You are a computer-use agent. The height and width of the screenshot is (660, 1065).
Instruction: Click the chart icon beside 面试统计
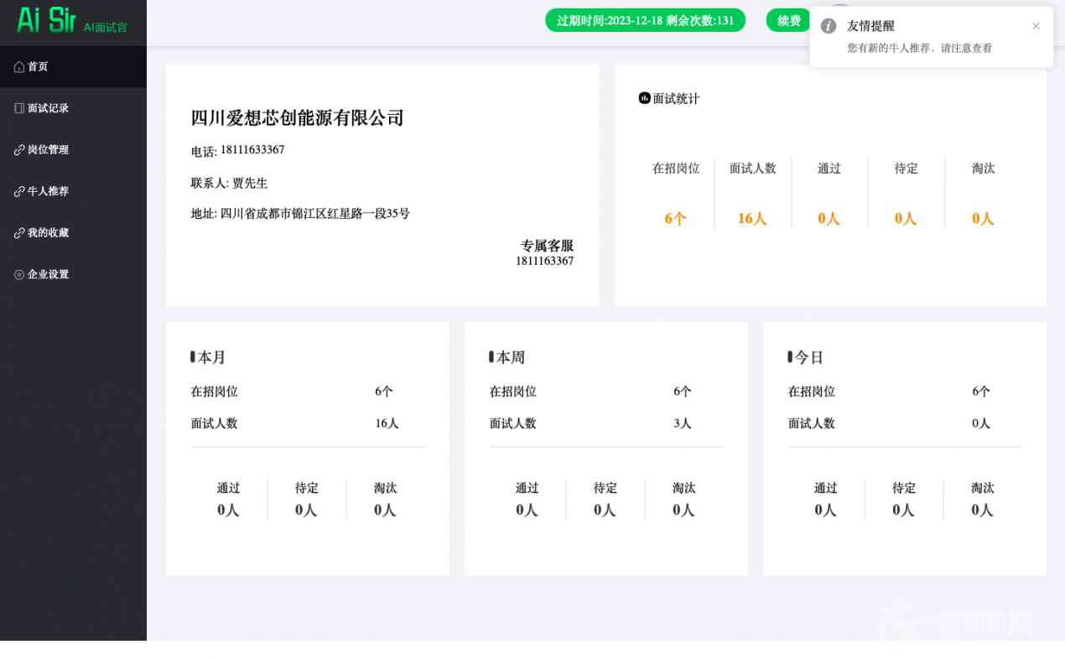click(x=644, y=98)
